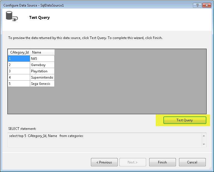The width and height of the screenshot is (214, 172).
Task: Select category ID cell with value 1
Action: 19,59
